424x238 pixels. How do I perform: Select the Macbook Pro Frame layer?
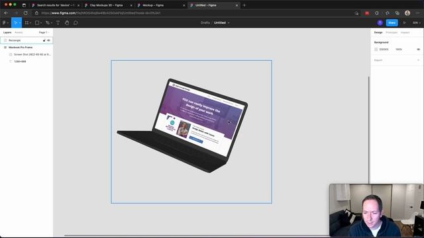(26, 47)
